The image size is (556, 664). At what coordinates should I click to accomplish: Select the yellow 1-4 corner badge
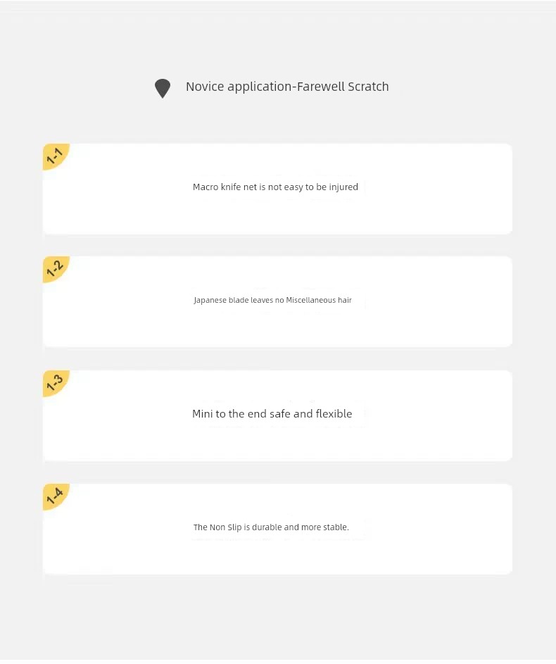click(x=55, y=496)
